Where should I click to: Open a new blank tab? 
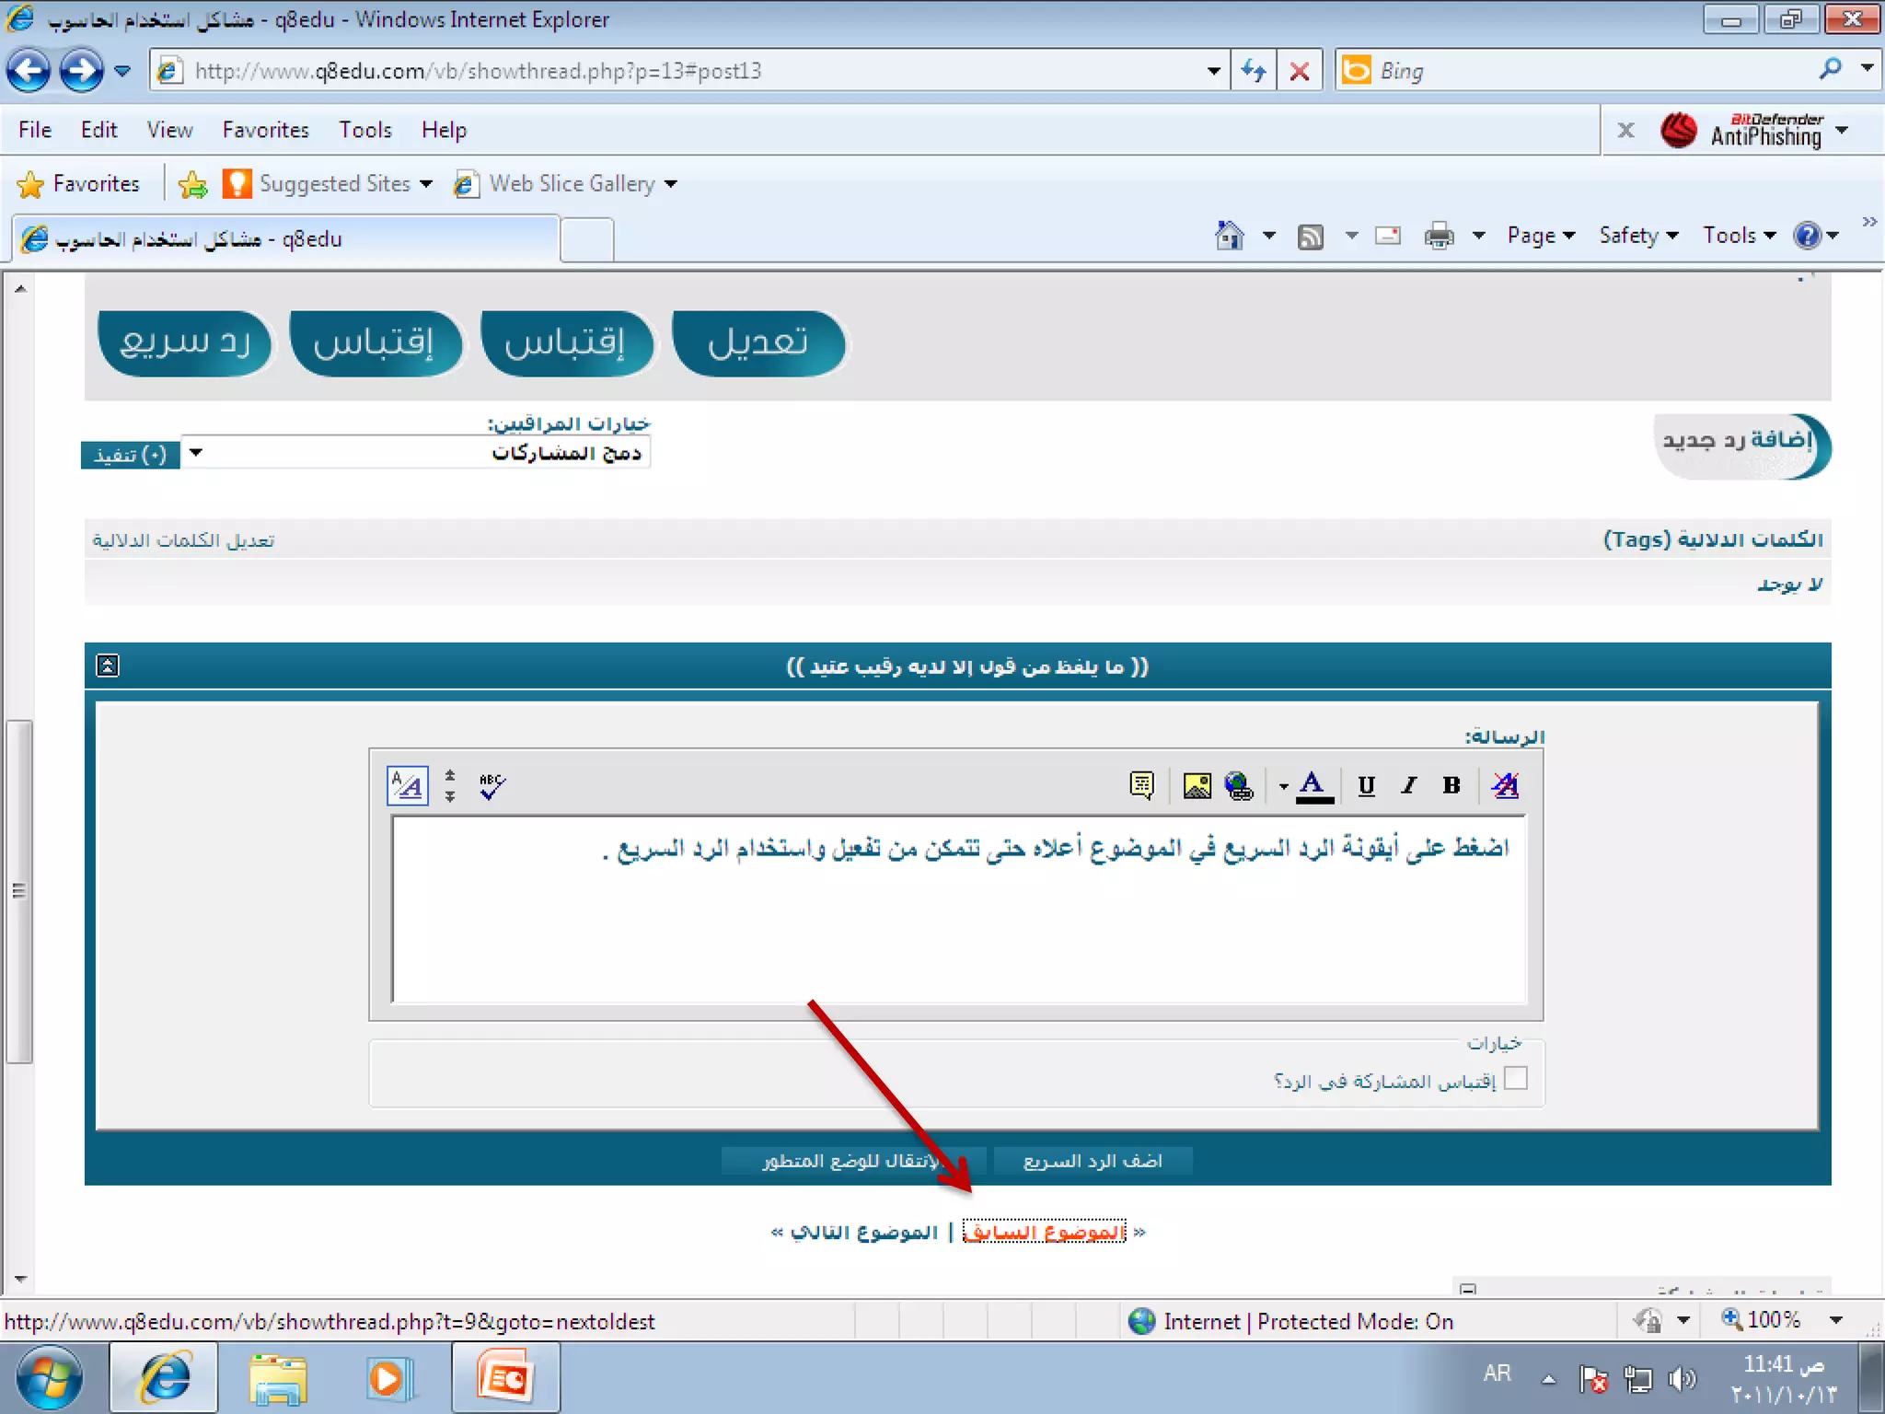(x=586, y=241)
